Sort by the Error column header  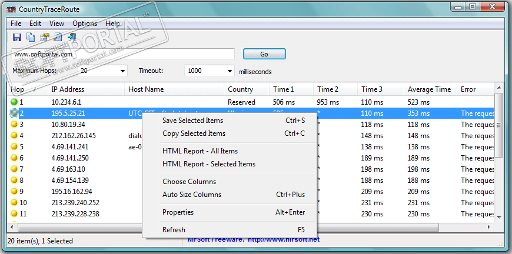(x=476, y=89)
